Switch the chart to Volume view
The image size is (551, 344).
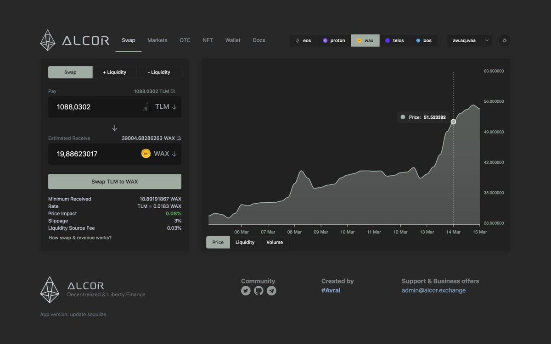click(274, 242)
